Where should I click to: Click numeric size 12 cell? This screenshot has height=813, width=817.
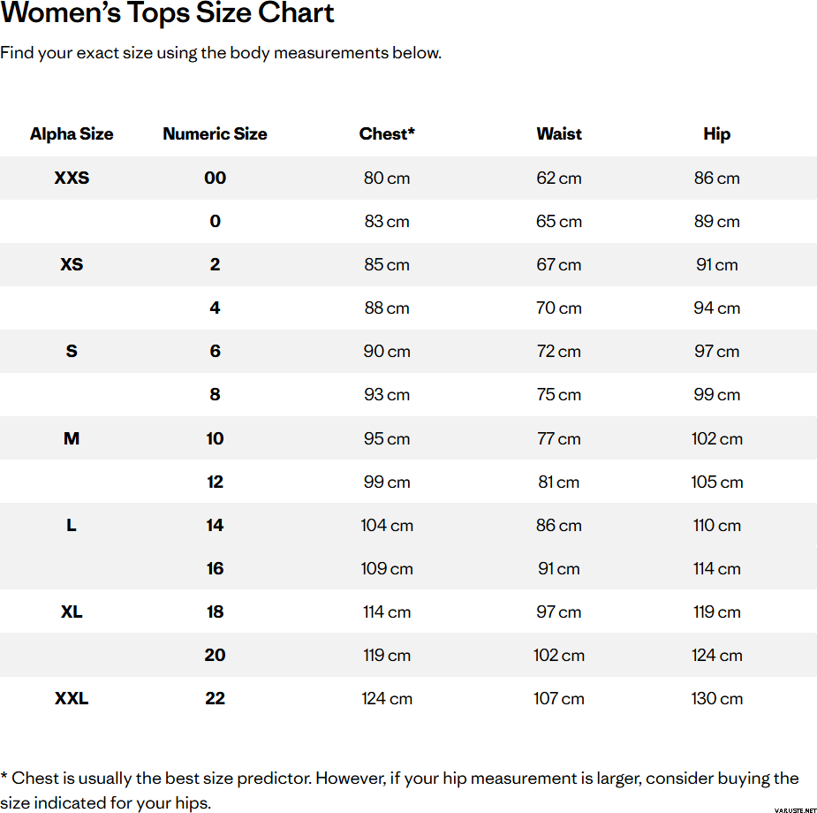coord(215,482)
